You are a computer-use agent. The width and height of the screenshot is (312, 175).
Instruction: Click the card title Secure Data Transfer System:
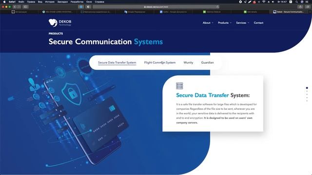pyautogui.click(x=213, y=95)
